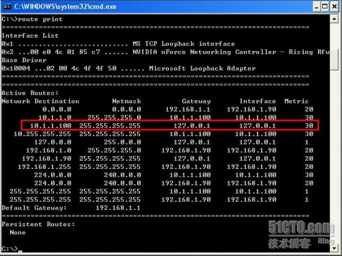Click the scrollbar up arrow
The image size is (342, 256).
[334, 19]
